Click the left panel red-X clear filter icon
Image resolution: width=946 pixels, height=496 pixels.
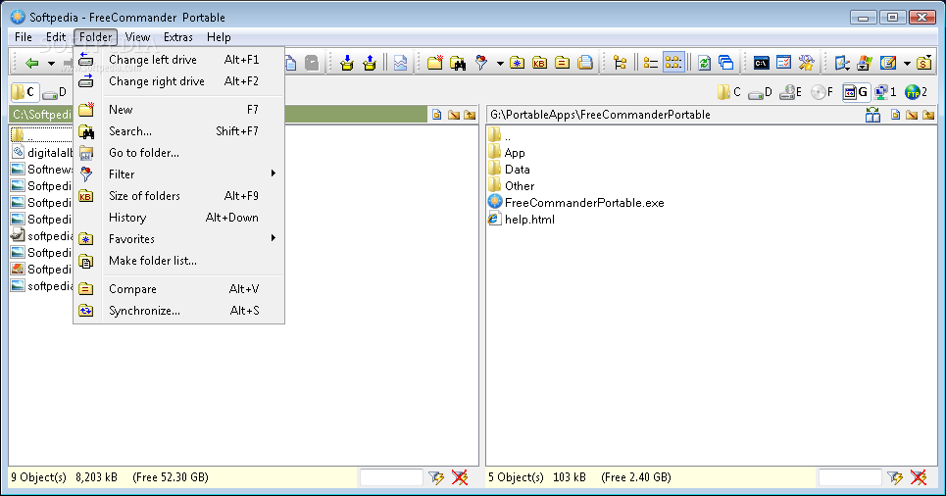(460, 478)
